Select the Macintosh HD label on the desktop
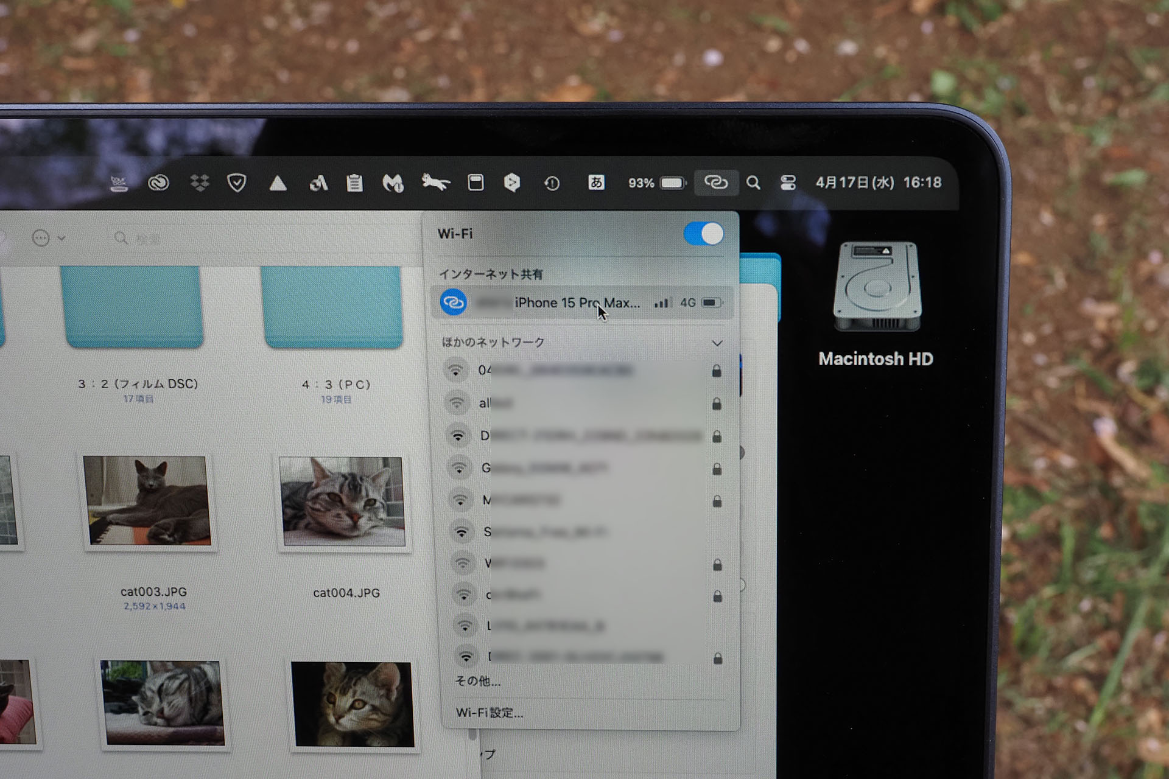1169x779 pixels. pyautogui.click(x=876, y=359)
